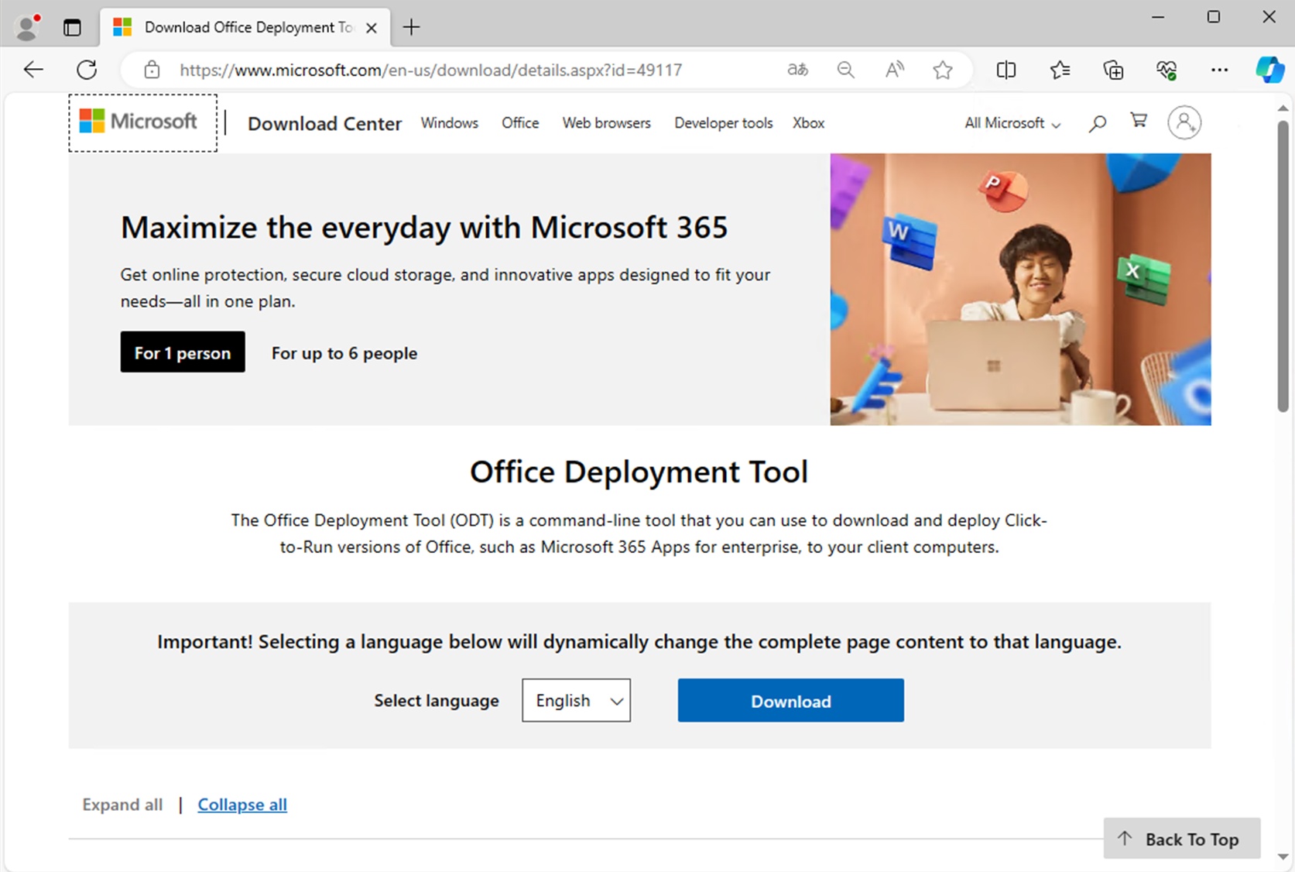
Task: Click the Microsoft 365 banner image
Action: [x=1021, y=289]
